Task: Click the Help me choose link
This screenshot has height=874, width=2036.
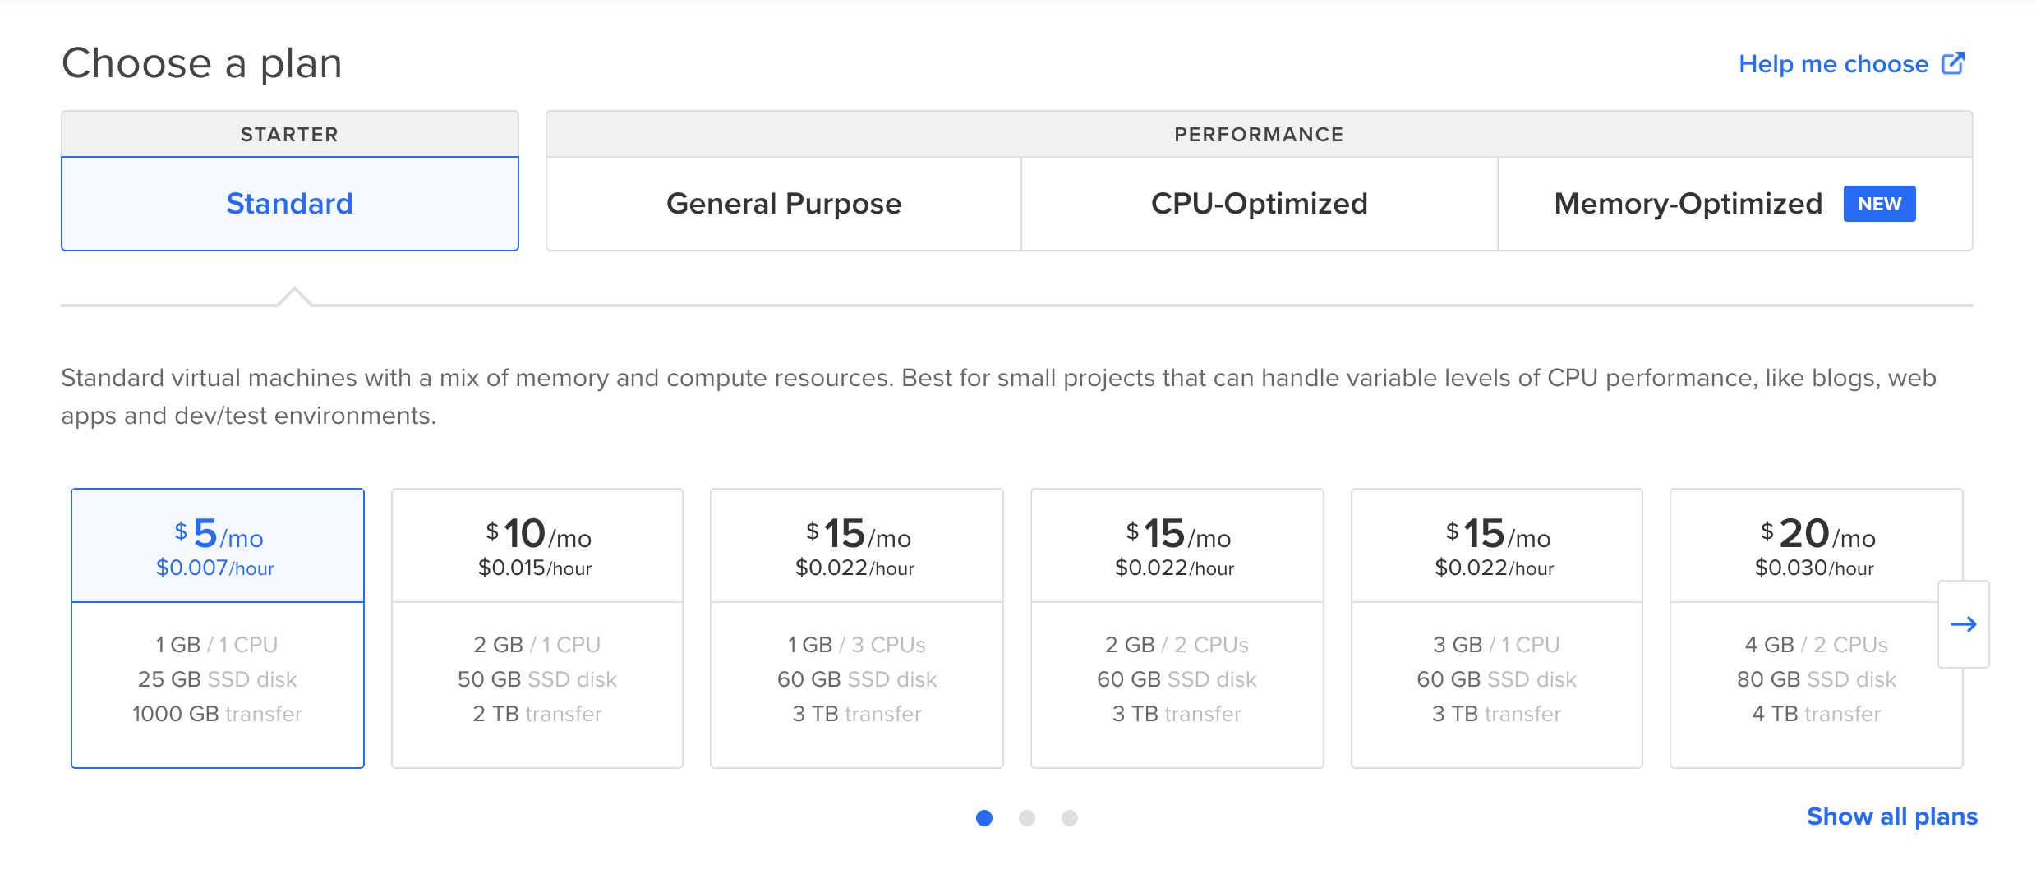Action: (1833, 64)
